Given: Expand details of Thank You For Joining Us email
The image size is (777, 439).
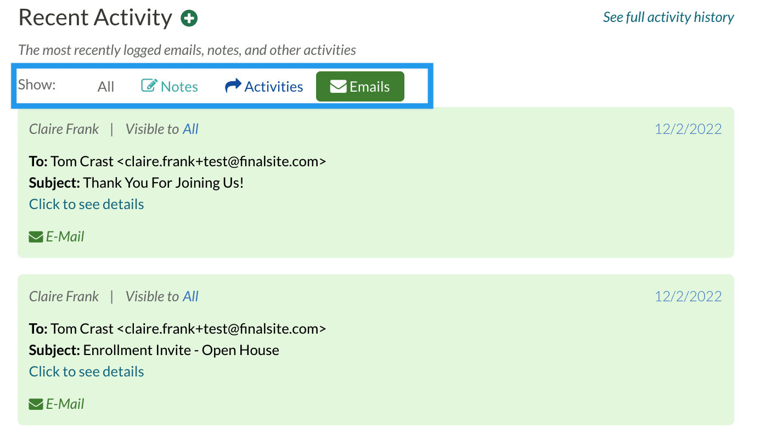Looking at the screenshot, I should 86,204.
